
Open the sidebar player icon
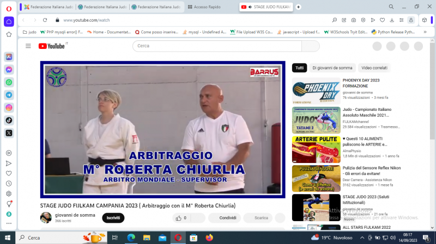click(9, 153)
